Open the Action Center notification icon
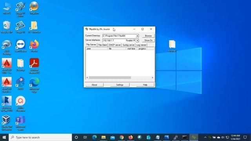This screenshot has width=251, height=141. point(245,137)
